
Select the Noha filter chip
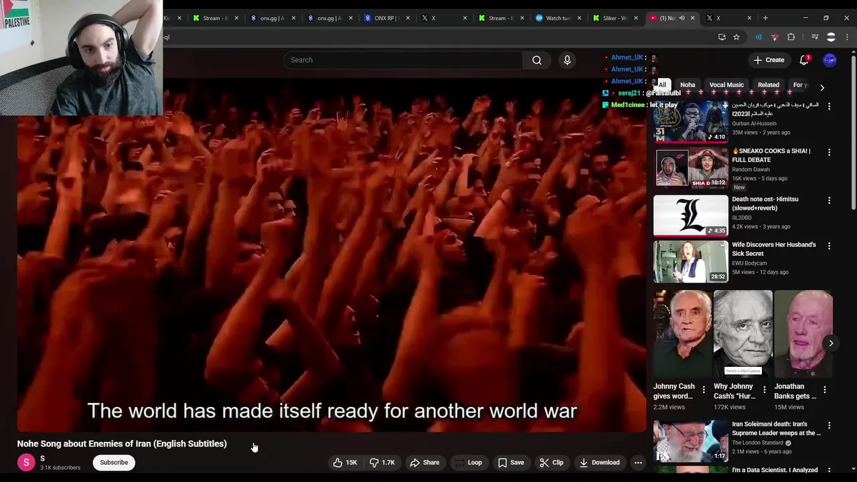(688, 85)
